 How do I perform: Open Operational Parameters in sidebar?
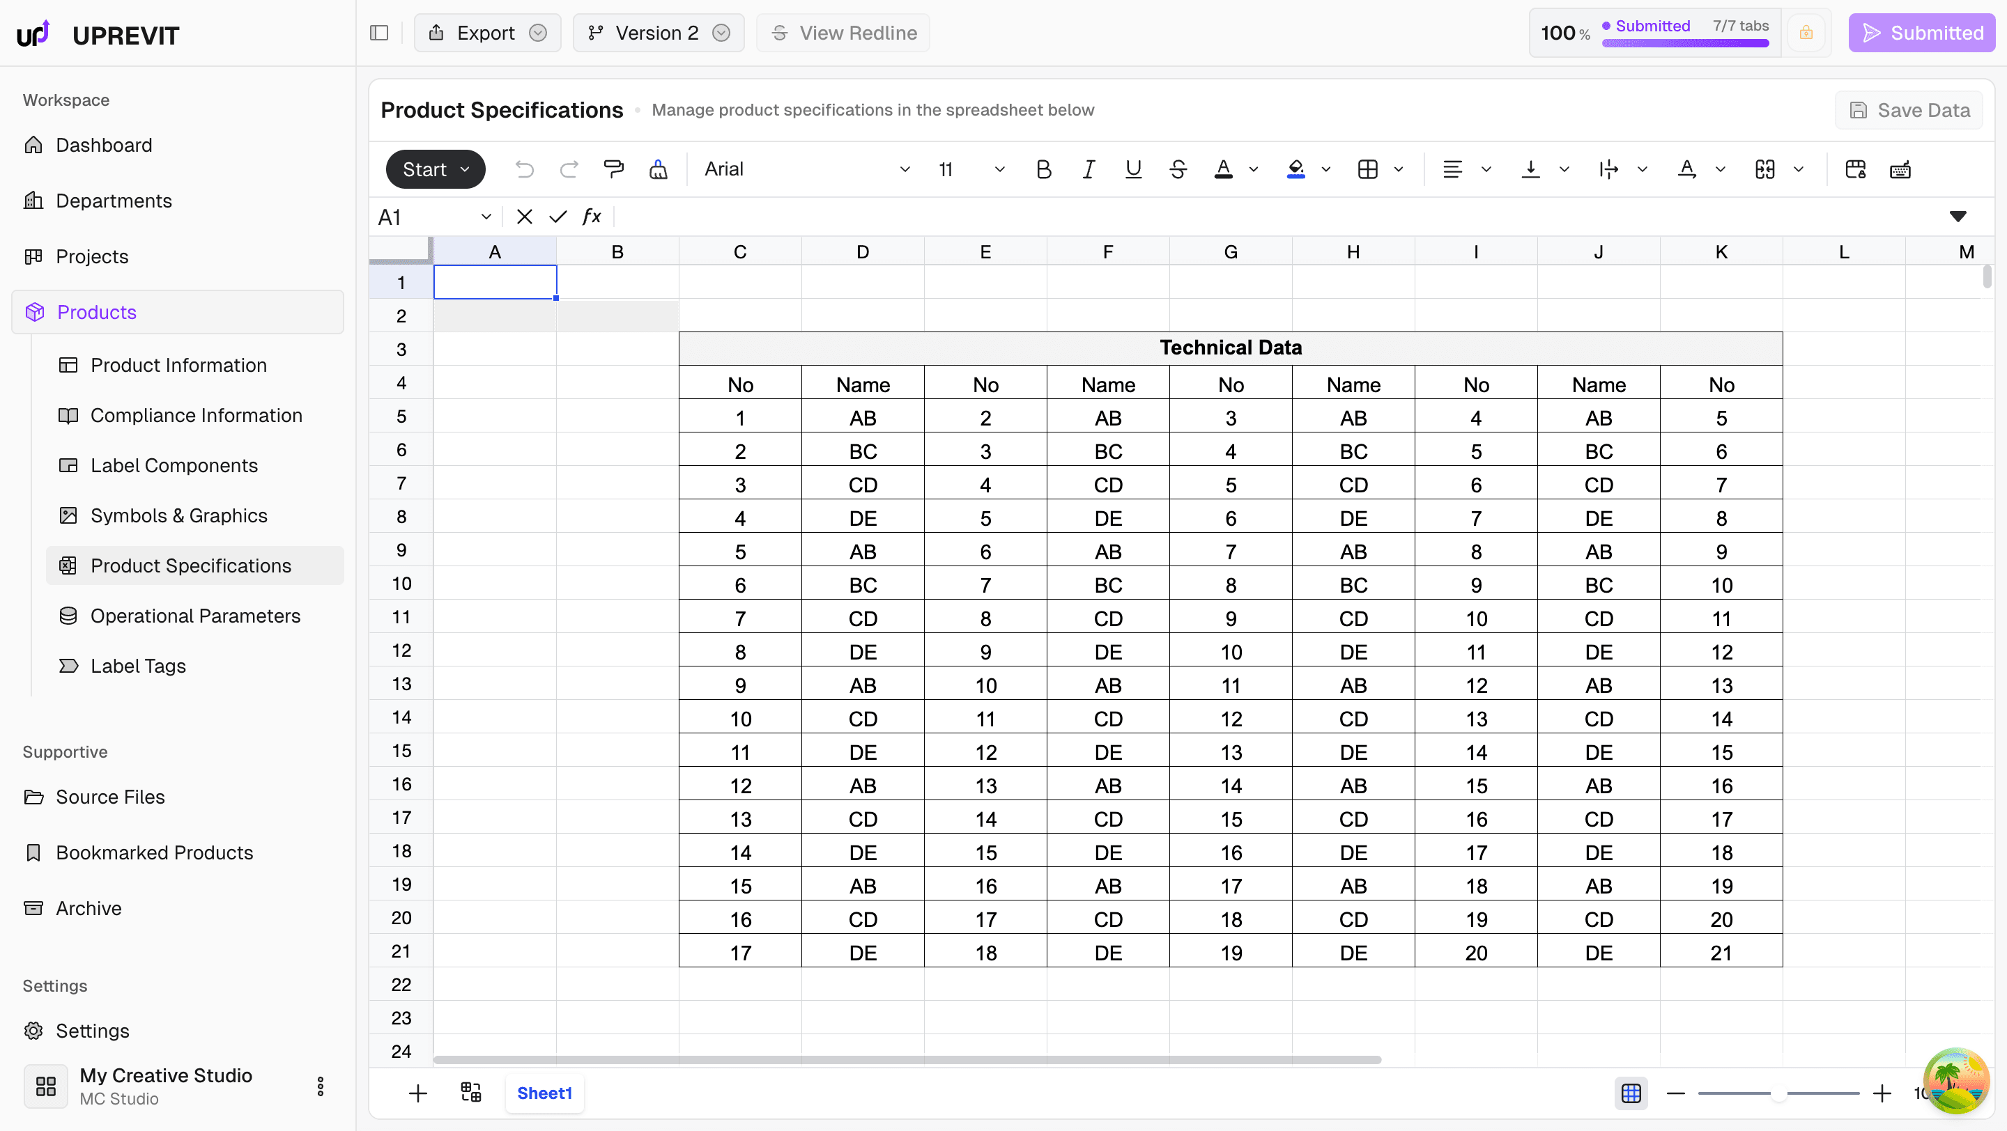tap(195, 616)
